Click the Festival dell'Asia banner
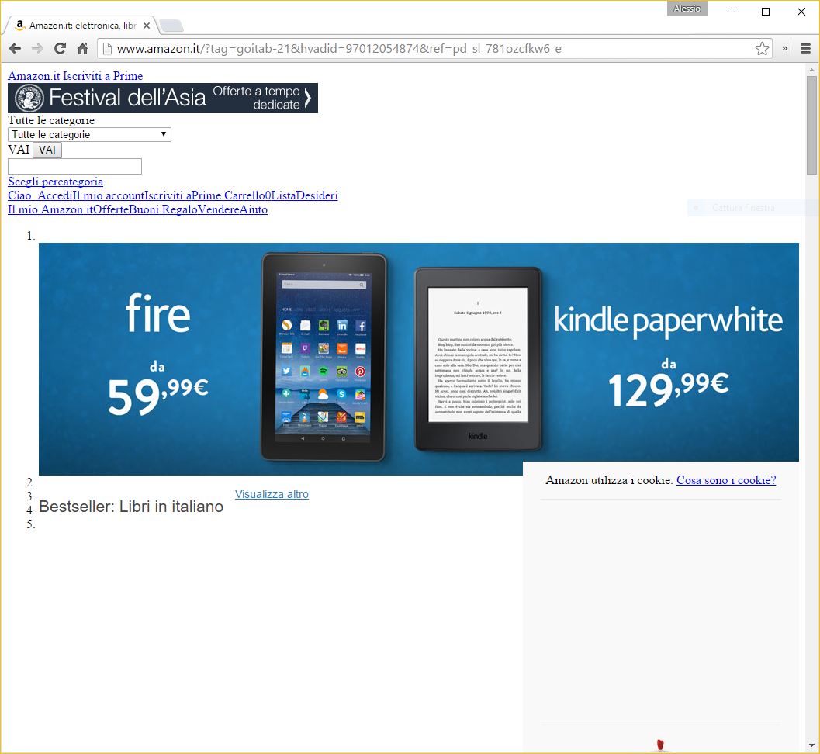820x754 pixels. tap(163, 99)
